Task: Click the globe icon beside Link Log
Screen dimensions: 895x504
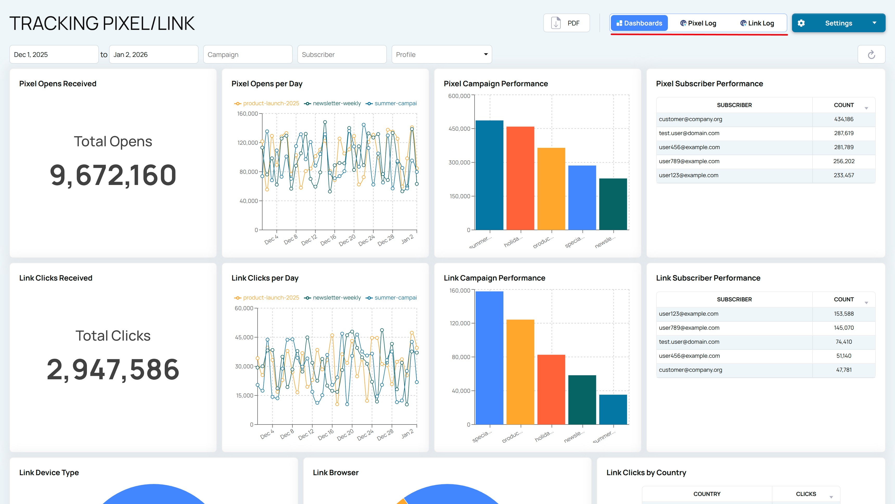Action: tap(743, 23)
